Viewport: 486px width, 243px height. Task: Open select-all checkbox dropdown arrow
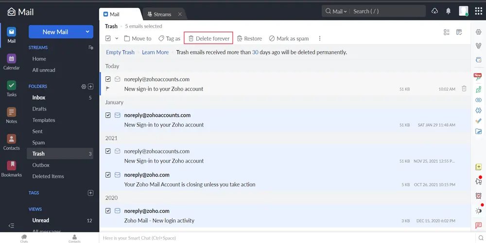[x=117, y=38]
